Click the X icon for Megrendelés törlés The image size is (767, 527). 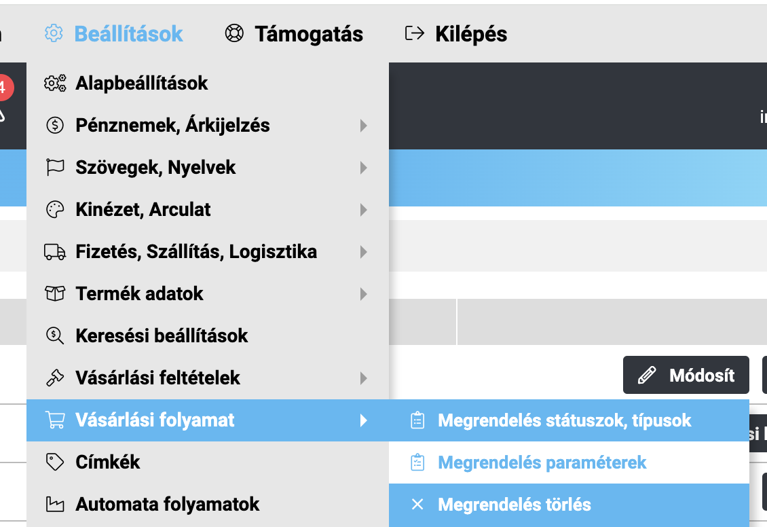click(417, 504)
